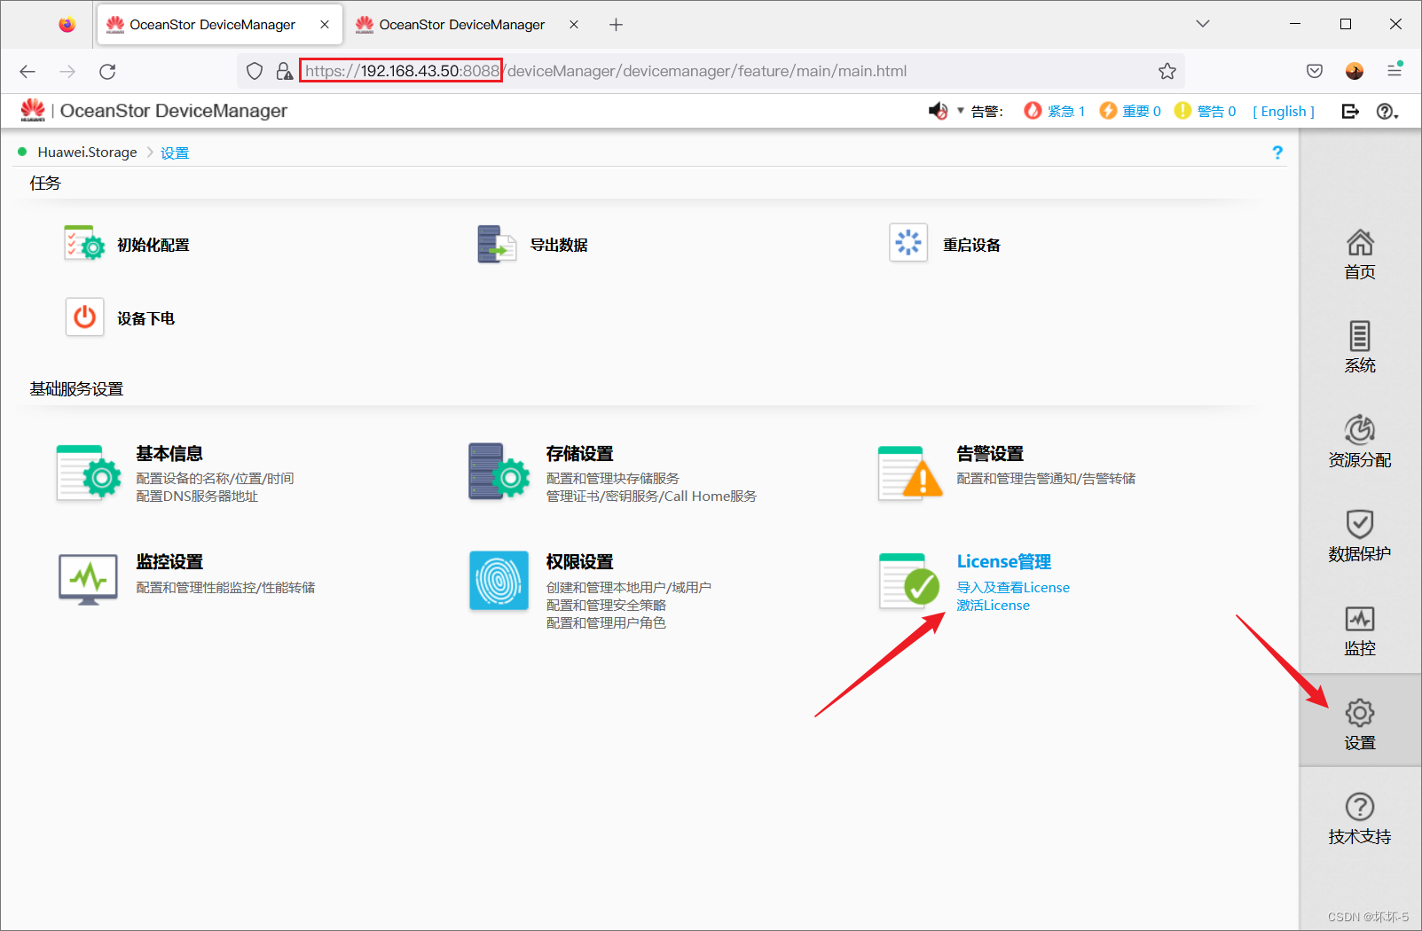Click the 重要 0 major alarm indicator

point(1130,111)
